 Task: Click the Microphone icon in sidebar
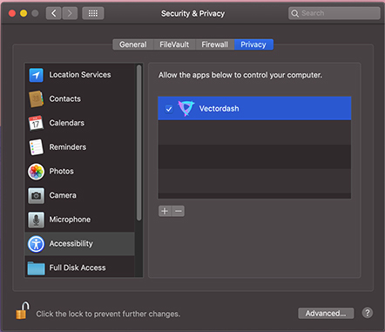click(x=36, y=220)
